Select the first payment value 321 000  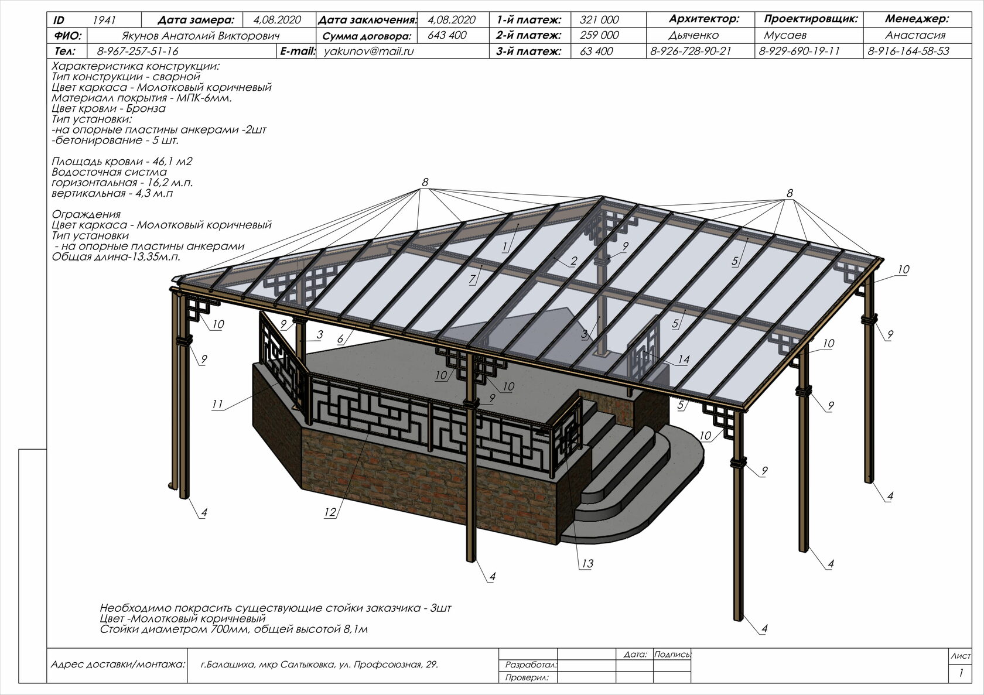pyautogui.click(x=599, y=20)
